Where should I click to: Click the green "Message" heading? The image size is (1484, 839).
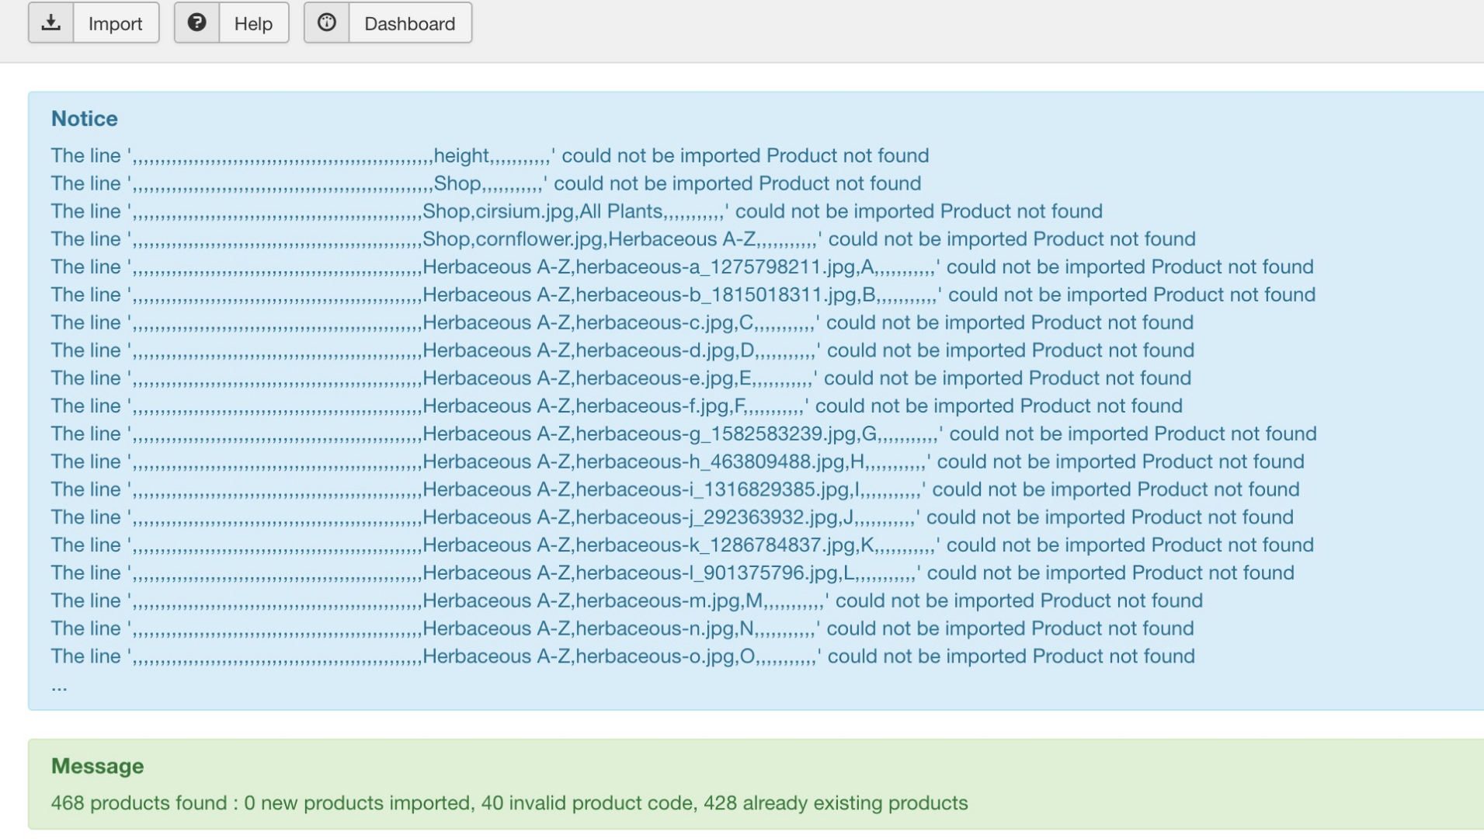(x=98, y=766)
